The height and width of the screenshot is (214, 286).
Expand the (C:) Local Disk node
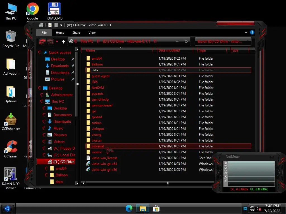tap(44, 155)
